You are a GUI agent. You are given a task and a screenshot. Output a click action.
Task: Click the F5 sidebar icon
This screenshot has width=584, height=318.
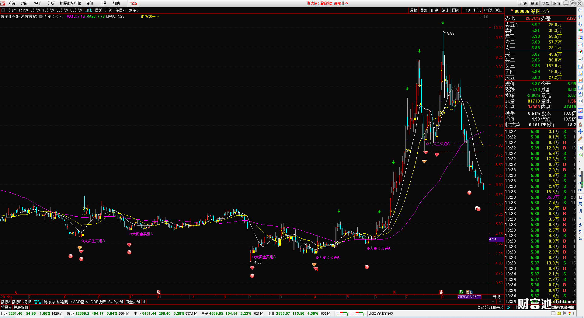click(580, 148)
